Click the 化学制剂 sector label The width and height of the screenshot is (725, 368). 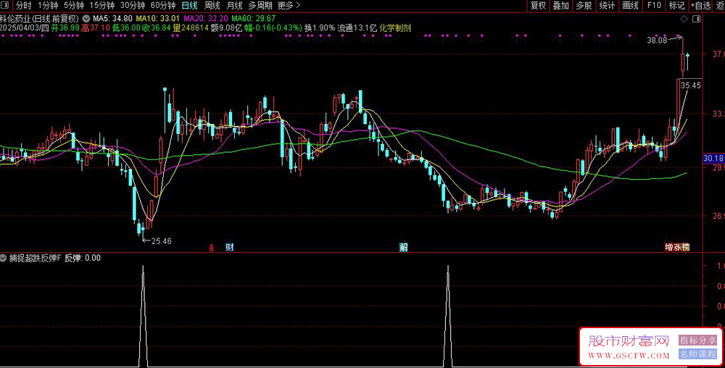[x=395, y=28]
